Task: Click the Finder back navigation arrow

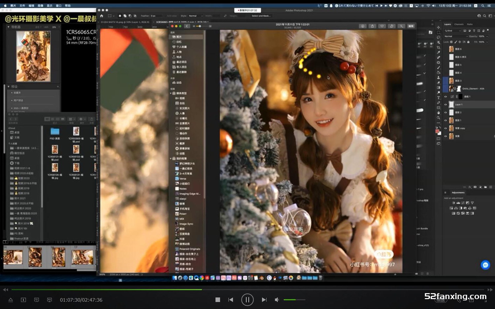Action: [x=11, y=119]
